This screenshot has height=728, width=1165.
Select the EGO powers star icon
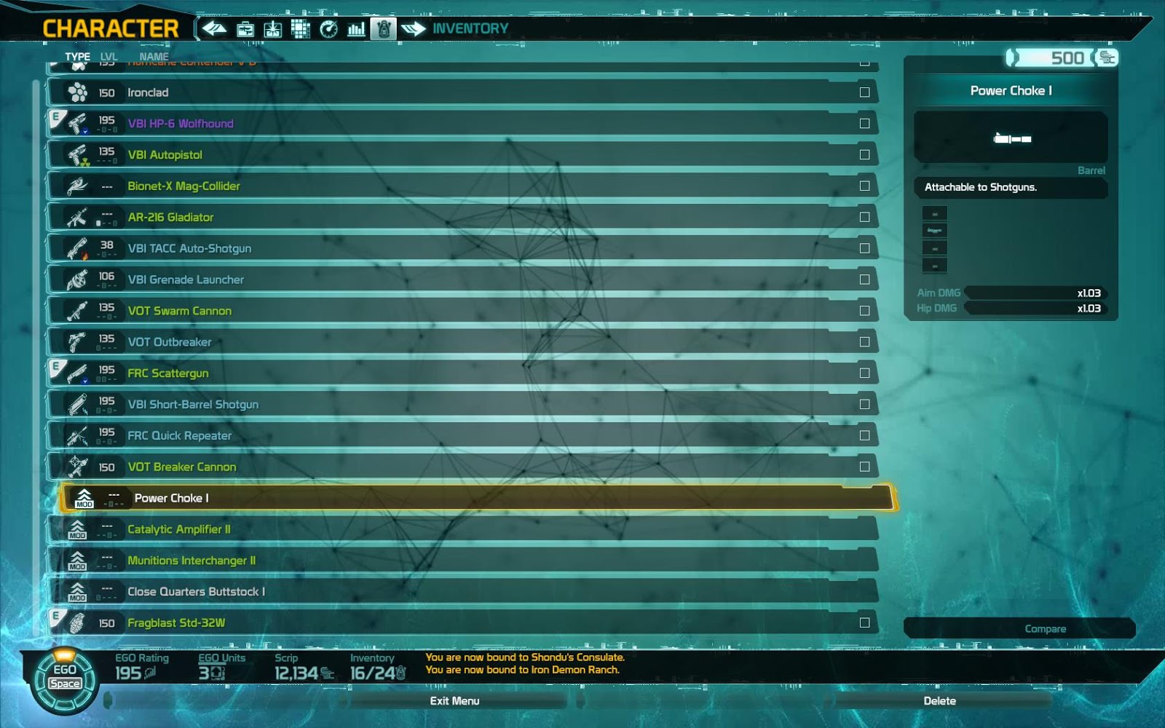tap(273, 29)
